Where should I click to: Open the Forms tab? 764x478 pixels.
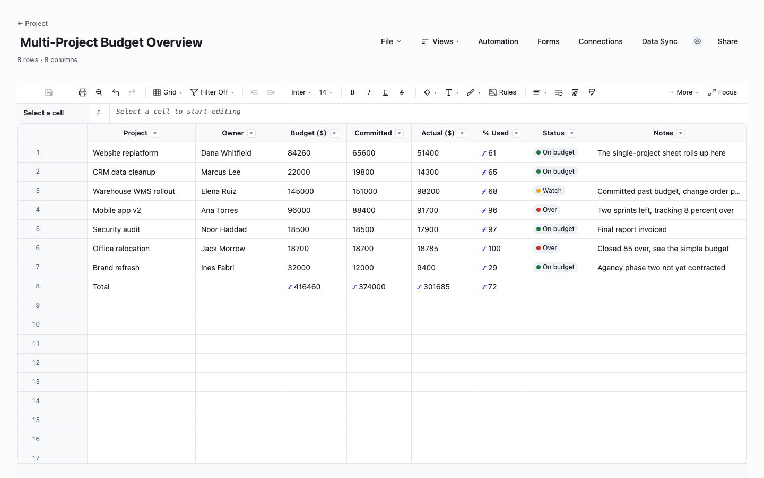(548, 41)
